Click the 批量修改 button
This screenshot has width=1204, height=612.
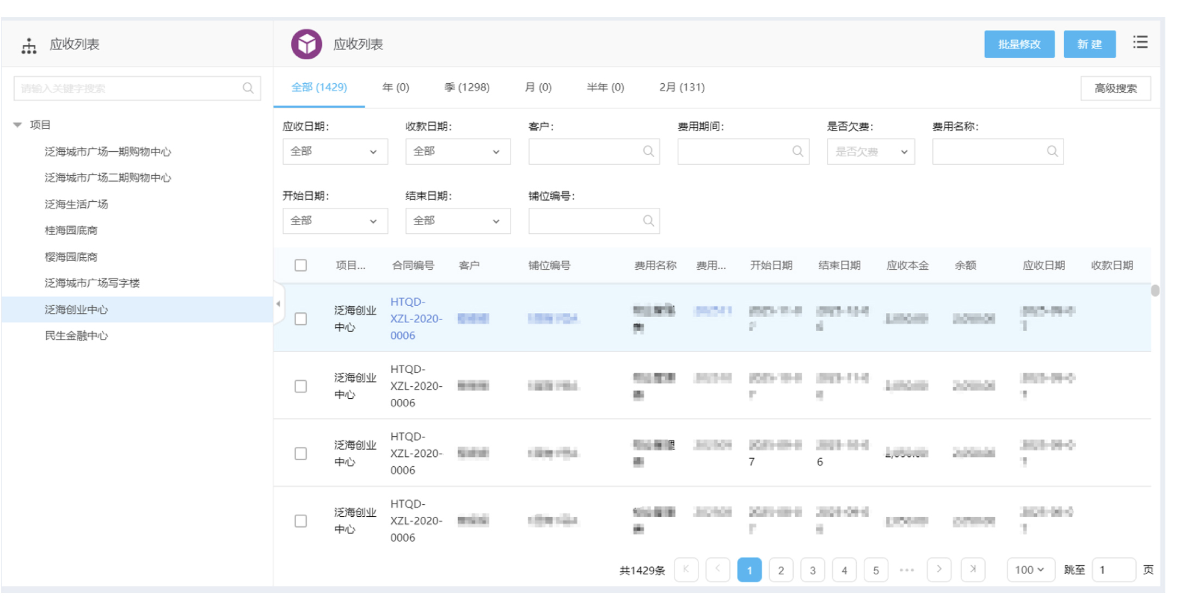(x=1019, y=44)
